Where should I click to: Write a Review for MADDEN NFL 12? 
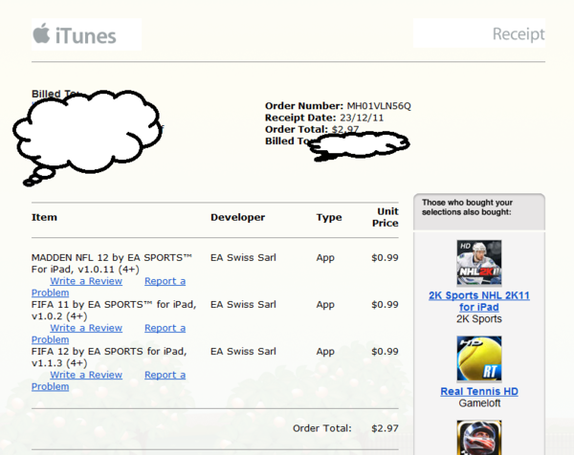tap(86, 281)
